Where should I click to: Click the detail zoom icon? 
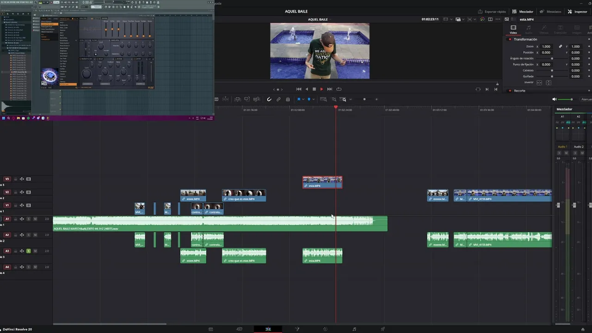pos(334,99)
